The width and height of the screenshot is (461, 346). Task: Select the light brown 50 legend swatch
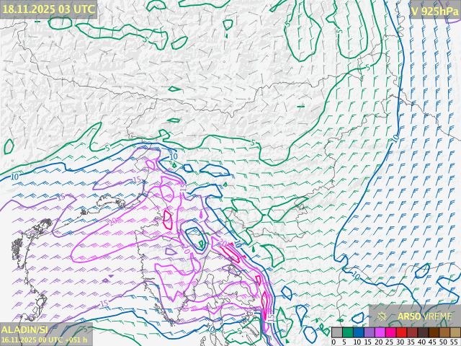[444, 332]
